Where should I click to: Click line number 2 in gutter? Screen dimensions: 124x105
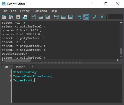click(10, 76)
